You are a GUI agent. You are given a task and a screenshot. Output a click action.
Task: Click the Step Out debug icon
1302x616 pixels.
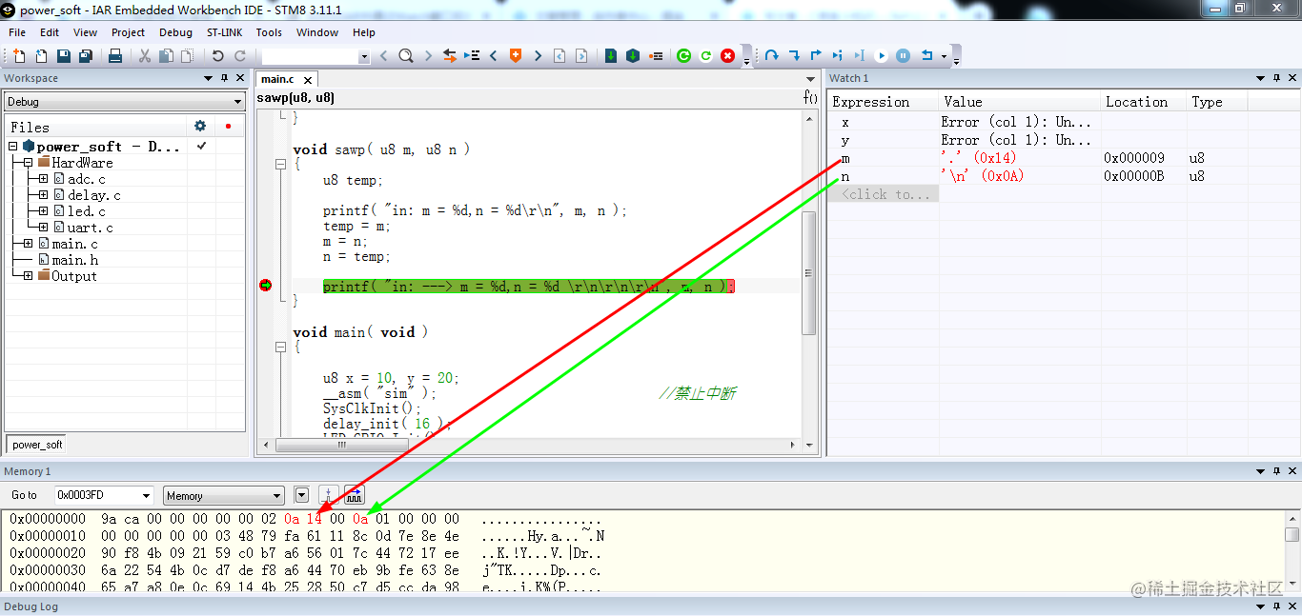coord(816,56)
